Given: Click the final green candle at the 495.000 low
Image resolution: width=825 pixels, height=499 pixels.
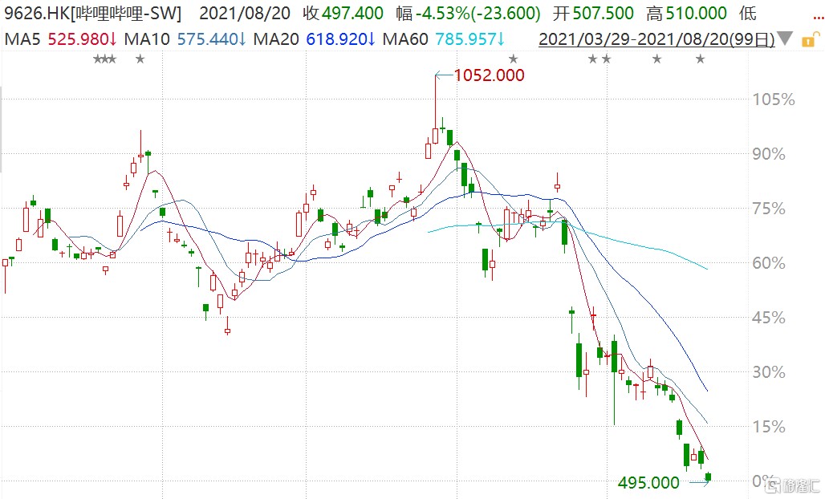Looking at the screenshot, I should pyautogui.click(x=708, y=477).
